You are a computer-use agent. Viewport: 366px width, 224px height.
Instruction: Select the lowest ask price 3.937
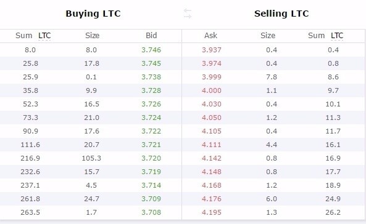pos(212,50)
